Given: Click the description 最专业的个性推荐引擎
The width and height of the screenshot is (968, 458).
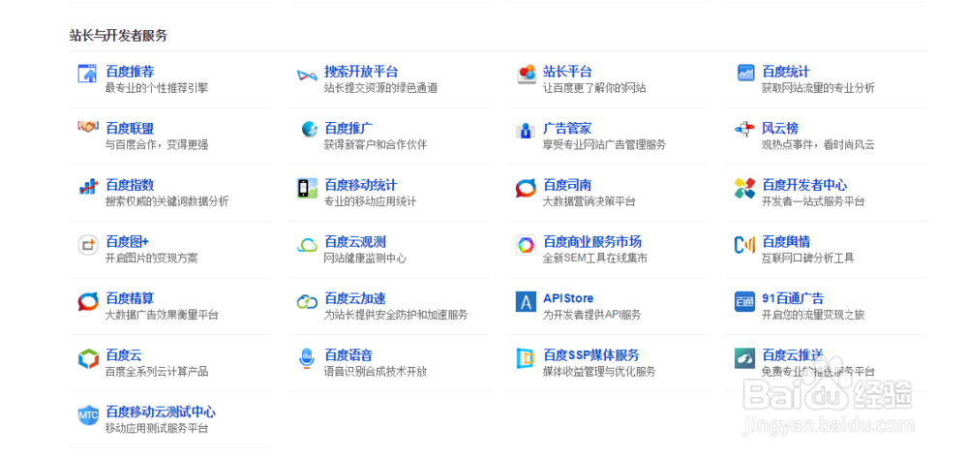Looking at the screenshot, I should point(157,88).
